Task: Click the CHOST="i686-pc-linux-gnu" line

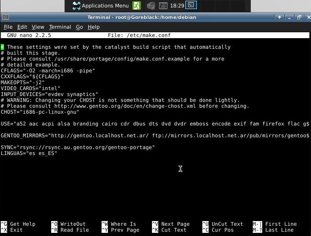Action: click(40, 112)
